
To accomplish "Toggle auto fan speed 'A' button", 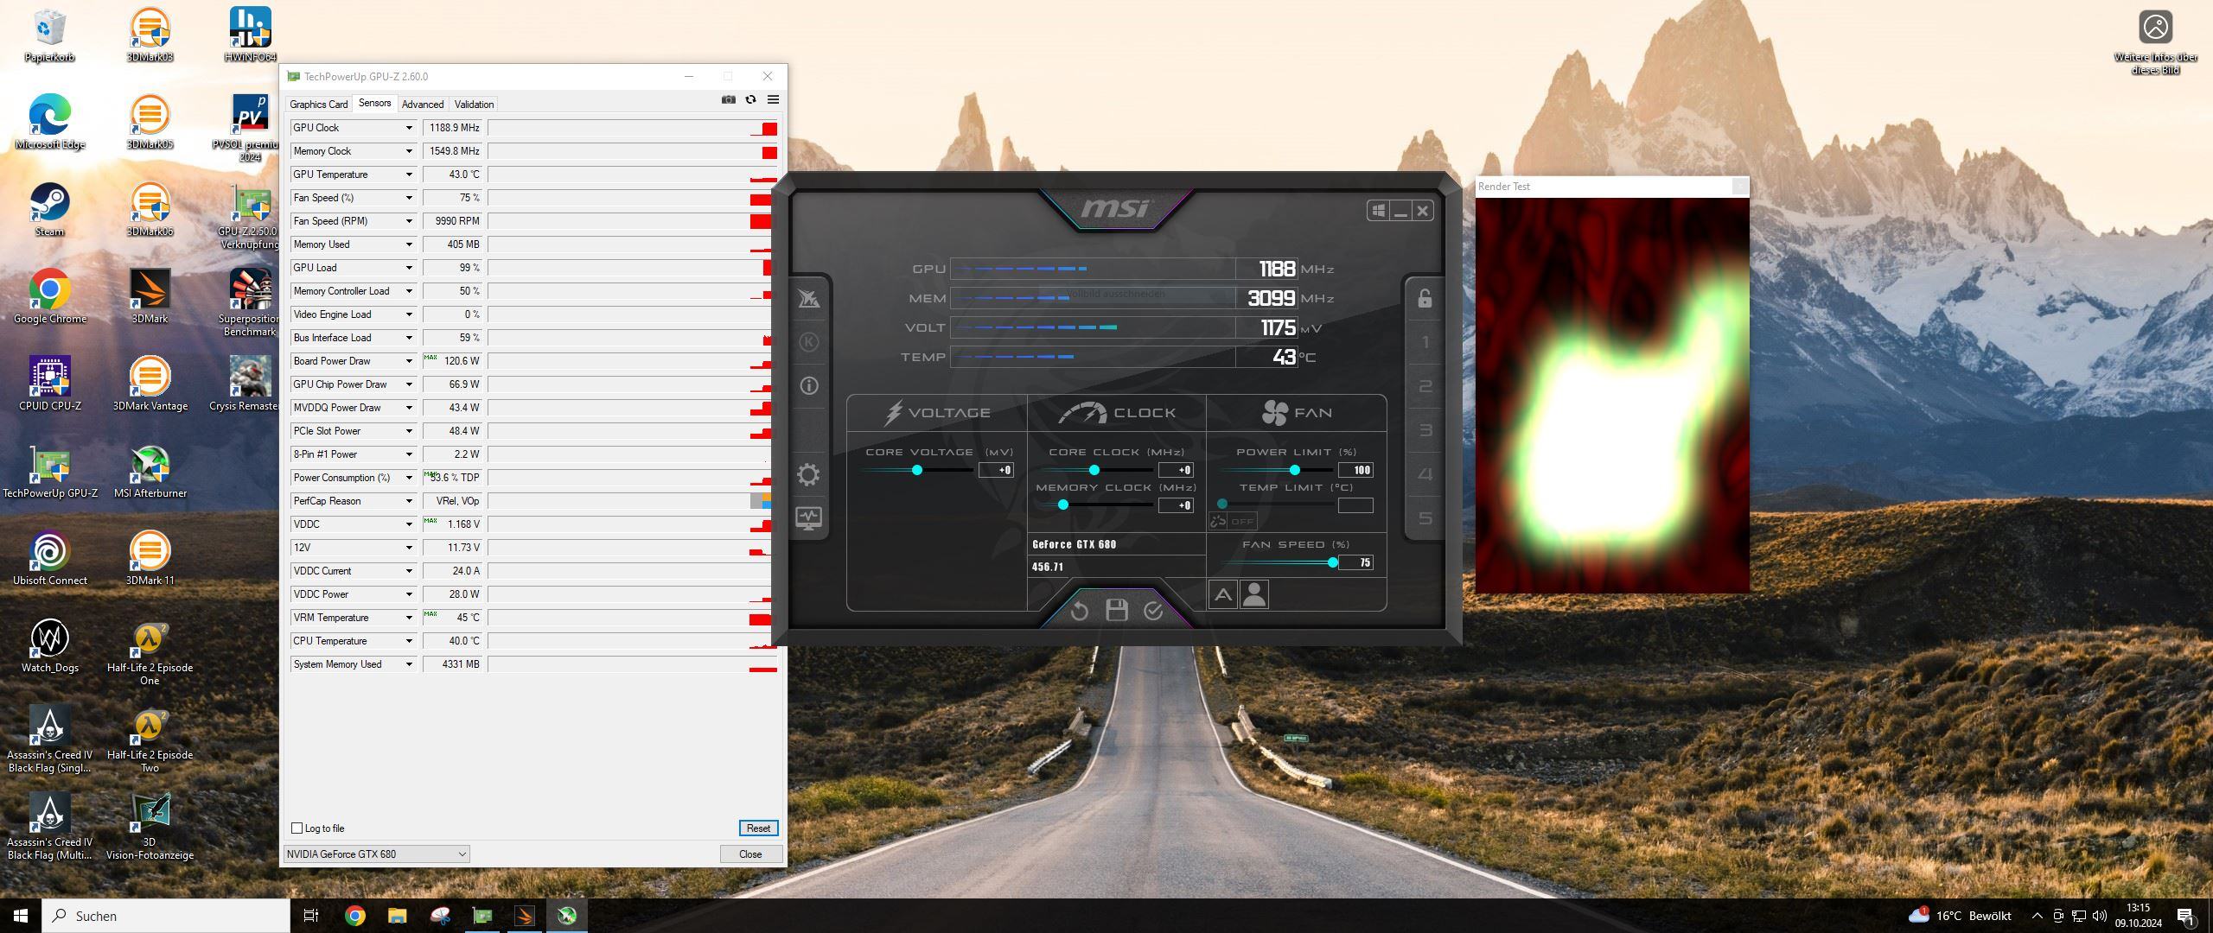I will coord(1222,594).
